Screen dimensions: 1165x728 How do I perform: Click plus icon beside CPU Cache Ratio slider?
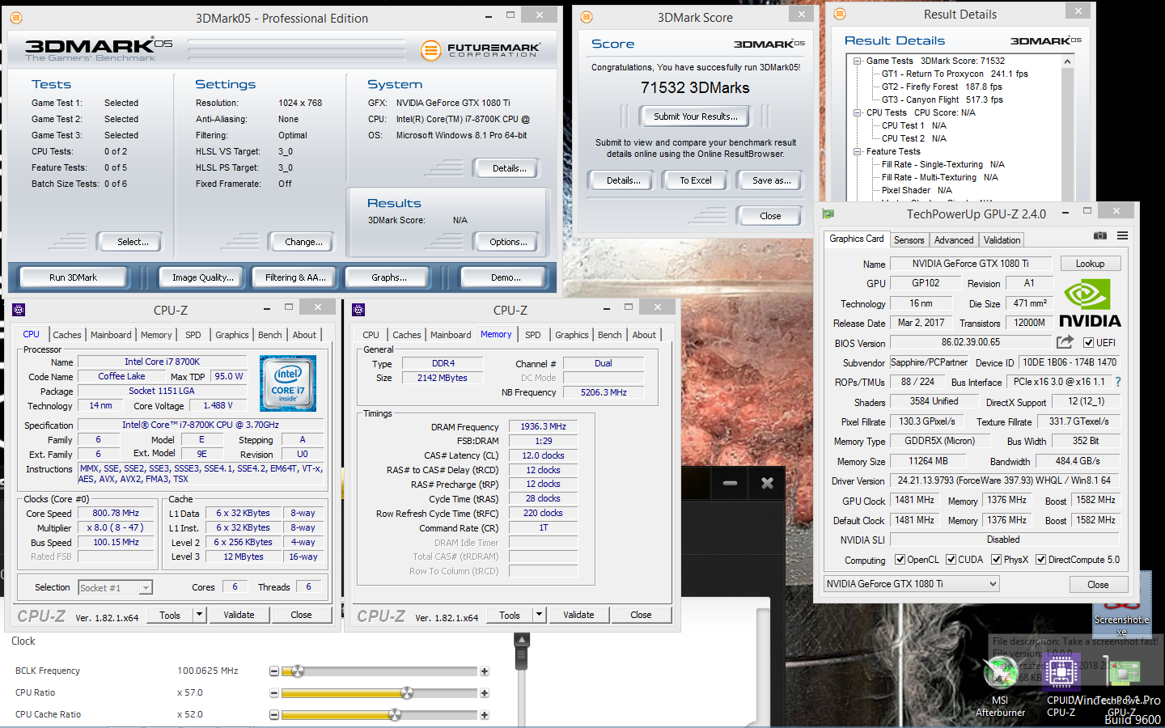(x=485, y=715)
